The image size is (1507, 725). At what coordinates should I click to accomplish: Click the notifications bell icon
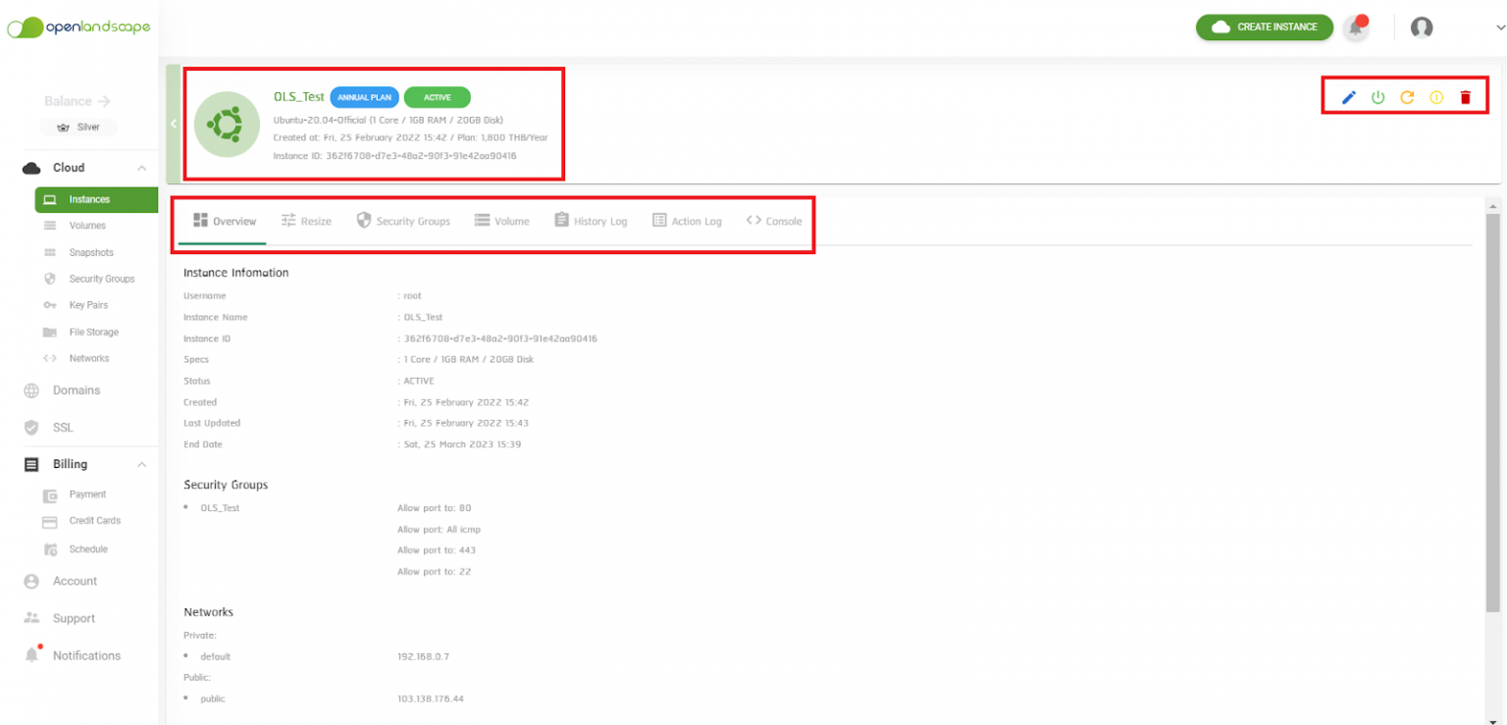(1357, 26)
